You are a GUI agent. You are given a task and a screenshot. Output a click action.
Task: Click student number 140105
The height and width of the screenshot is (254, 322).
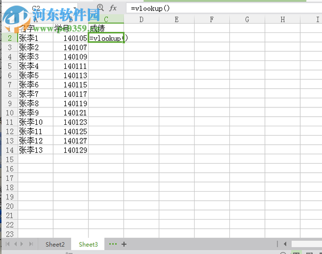click(71, 38)
